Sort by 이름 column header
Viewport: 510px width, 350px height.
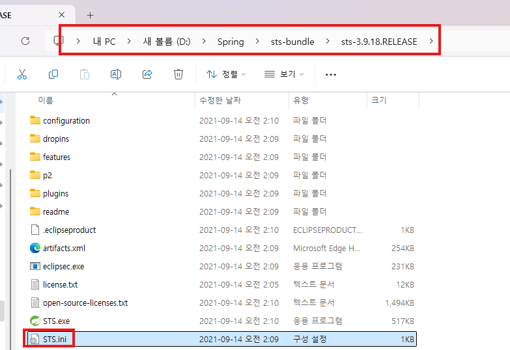46,100
